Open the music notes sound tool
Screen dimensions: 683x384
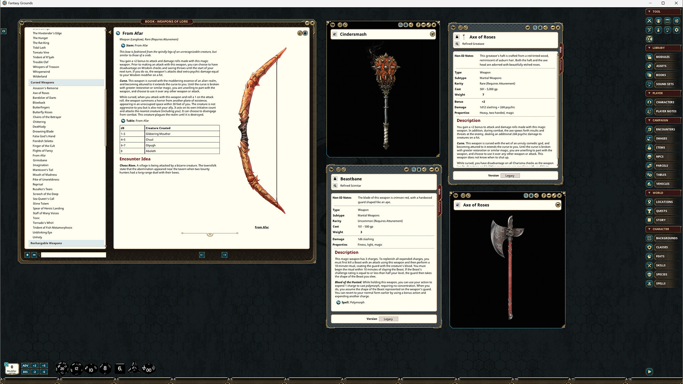click(x=667, y=30)
